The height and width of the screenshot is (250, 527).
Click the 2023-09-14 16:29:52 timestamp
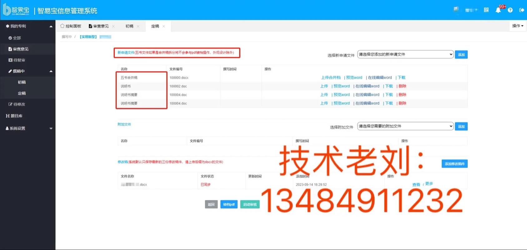tap(311, 185)
